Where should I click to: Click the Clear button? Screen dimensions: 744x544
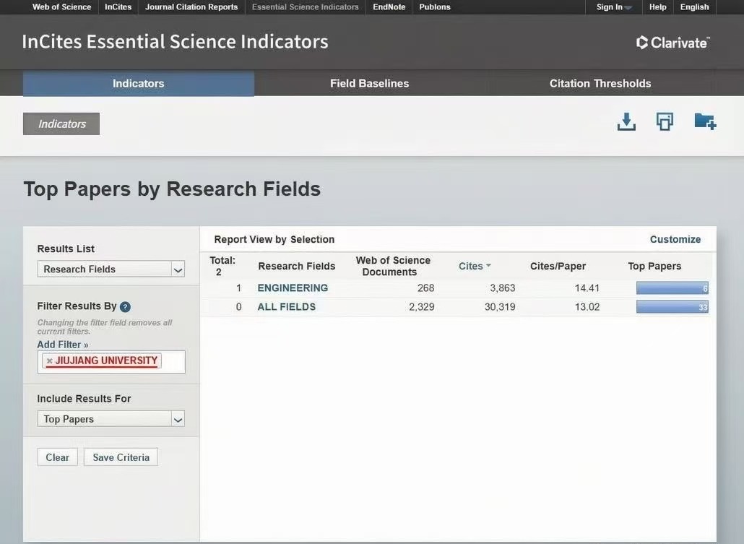57,457
